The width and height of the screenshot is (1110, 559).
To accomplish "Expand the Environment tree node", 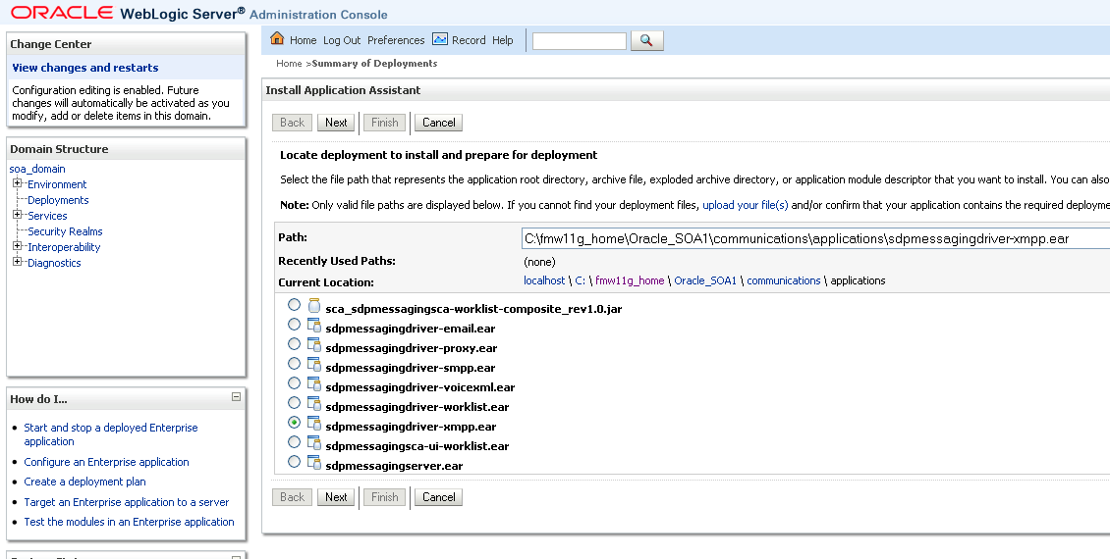I will [18, 183].
